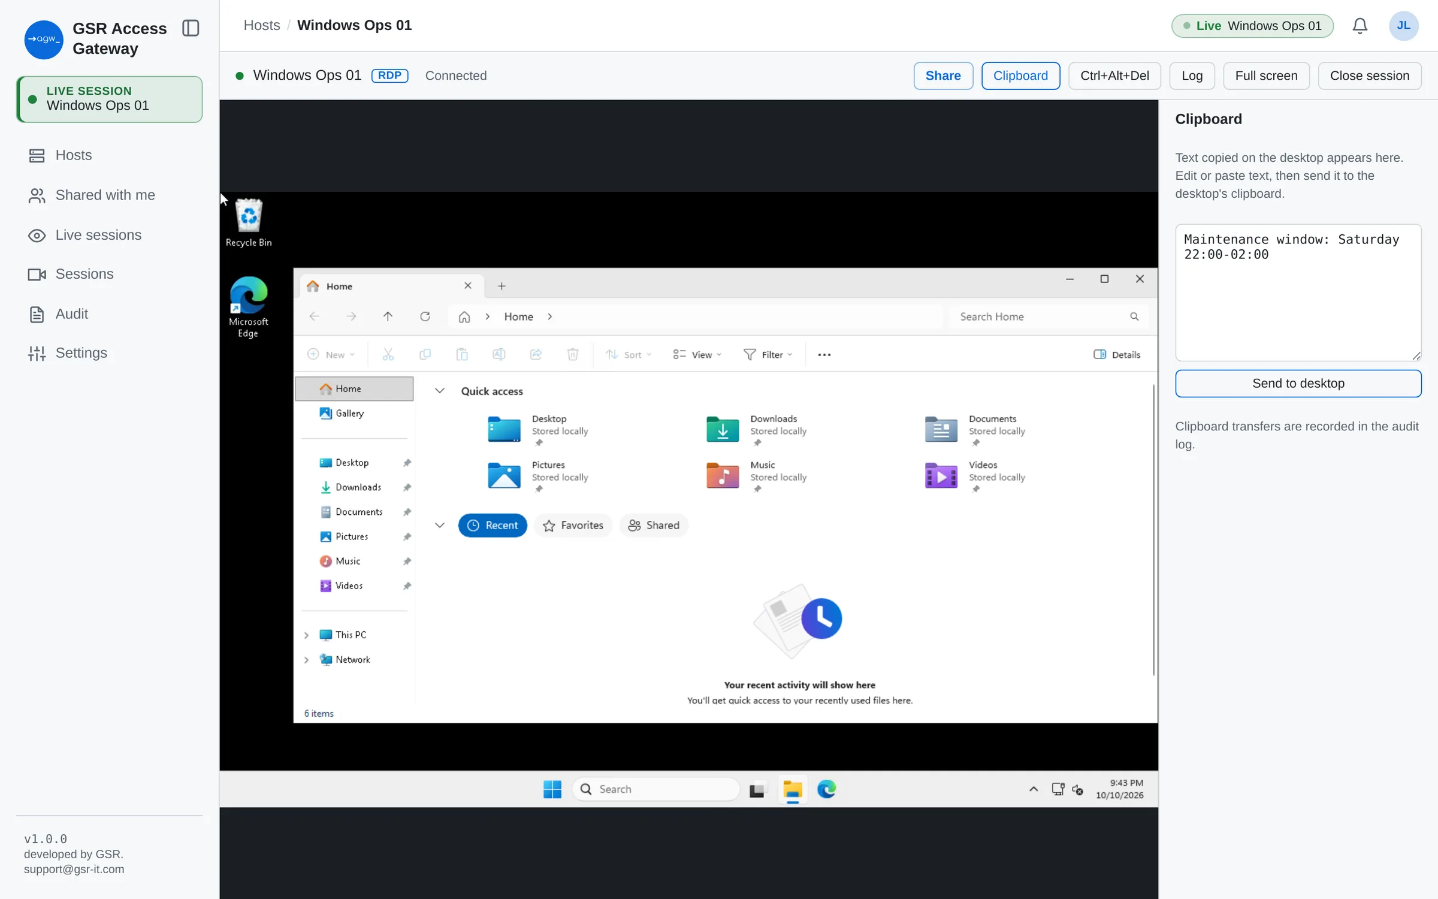Toggle the Clipboard panel button
This screenshot has width=1438, height=899.
(1020, 76)
